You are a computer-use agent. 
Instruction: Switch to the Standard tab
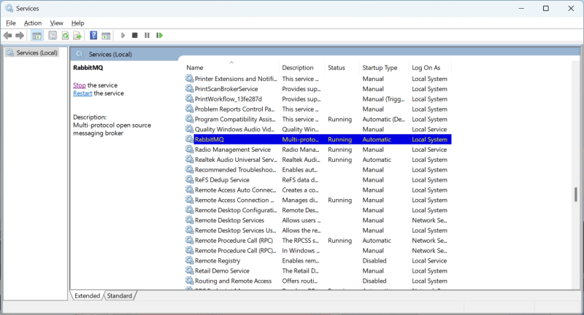pyautogui.click(x=120, y=295)
